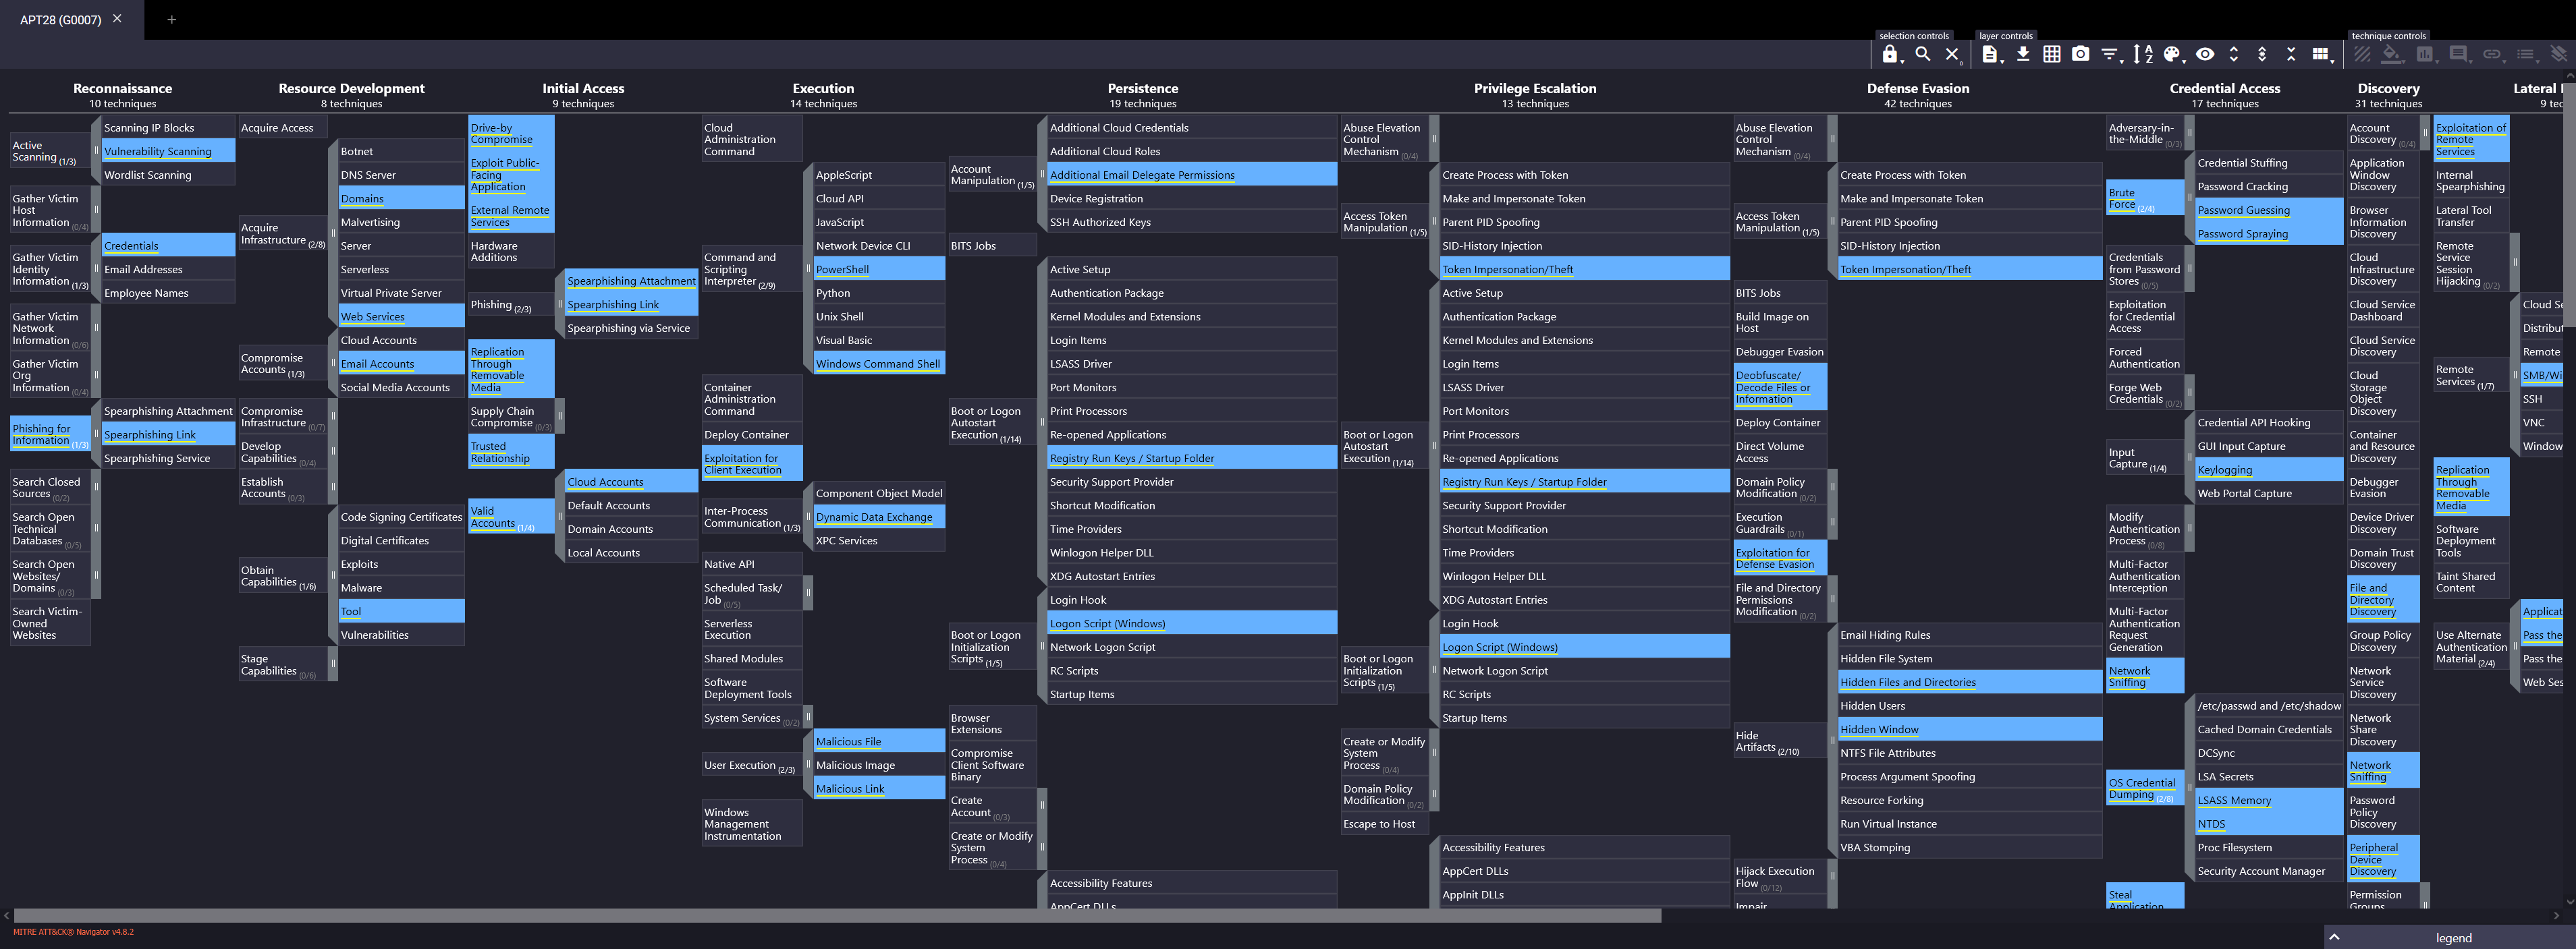The width and height of the screenshot is (2576, 949).
Task: Select the PowerShell sub-technique
Action: pos(879,268)
